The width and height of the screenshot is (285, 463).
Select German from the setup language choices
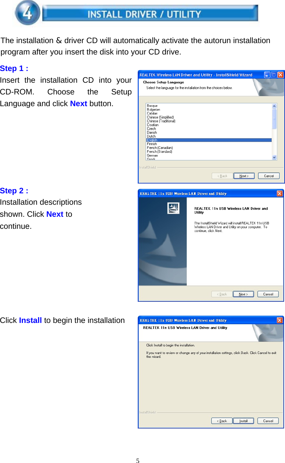tap(152, 155)
